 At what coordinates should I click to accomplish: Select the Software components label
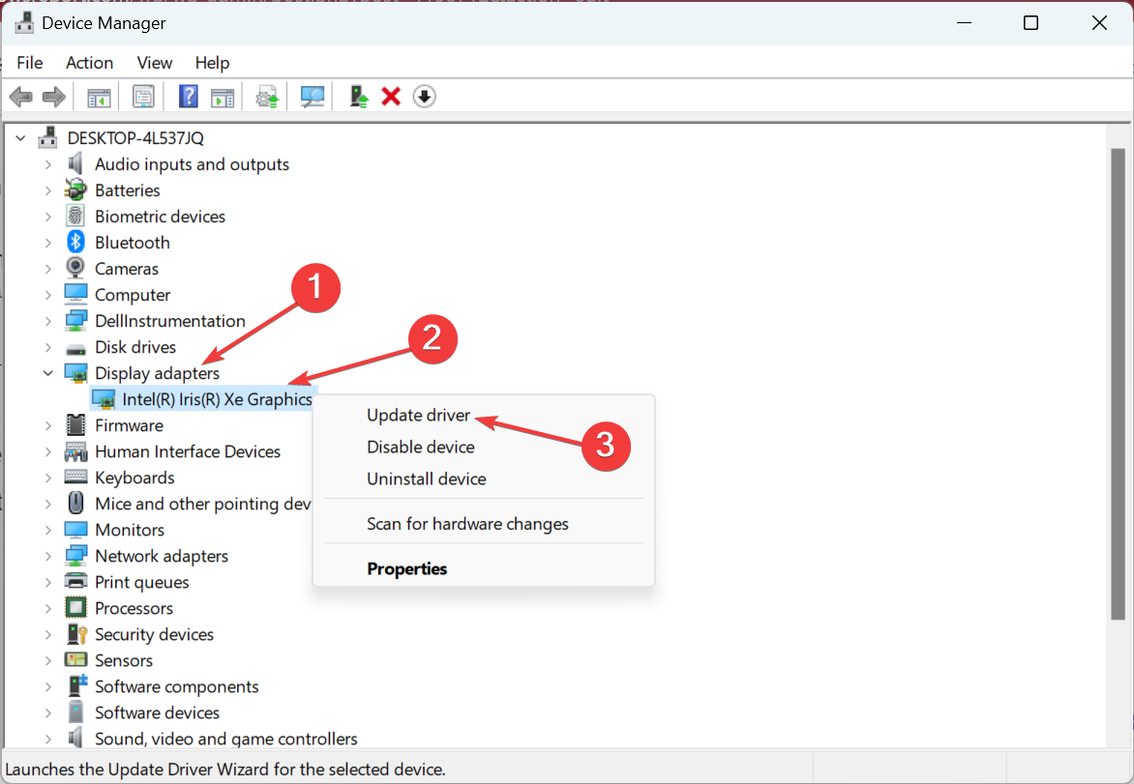pyautogui.click(x=176, y=686)
